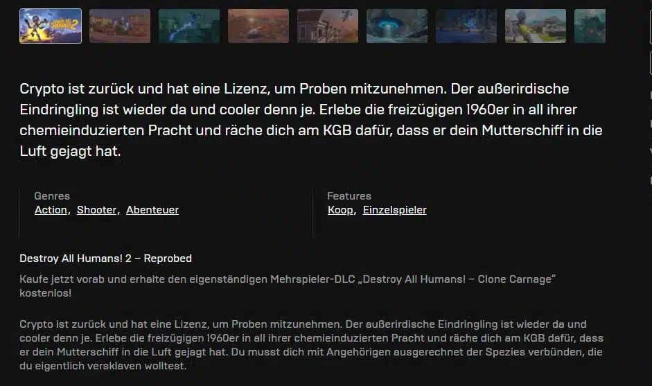This screenshot has width=652, height=386.
Task: Select the Destroy All Humans 2 key-art thumbnail
Action: [51, 26]
